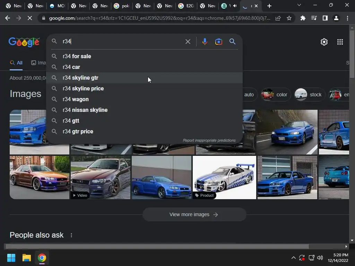Viewport: 355px width, 266px height.
Task: Open the Chrome profile avatar icon
Action: 336,18
